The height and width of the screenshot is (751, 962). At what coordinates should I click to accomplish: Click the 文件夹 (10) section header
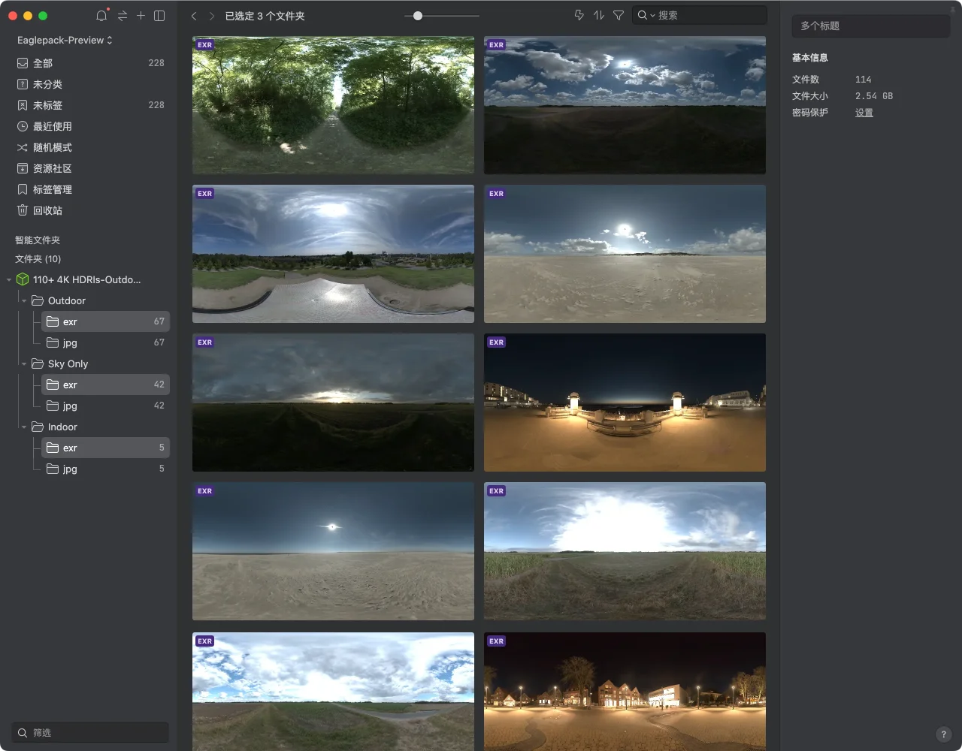(x=38, y=259)
